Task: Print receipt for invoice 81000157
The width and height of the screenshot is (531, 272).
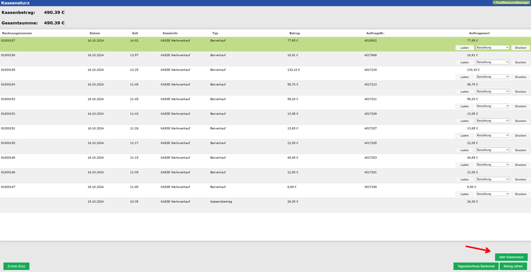Action: [520, 48]
